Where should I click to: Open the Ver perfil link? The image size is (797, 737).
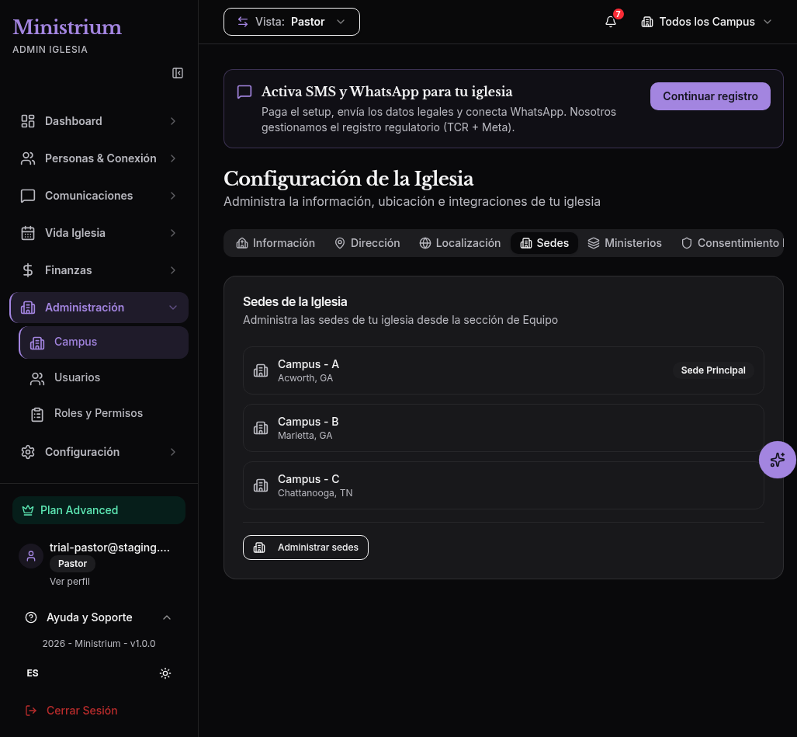(x=70, y=582)
